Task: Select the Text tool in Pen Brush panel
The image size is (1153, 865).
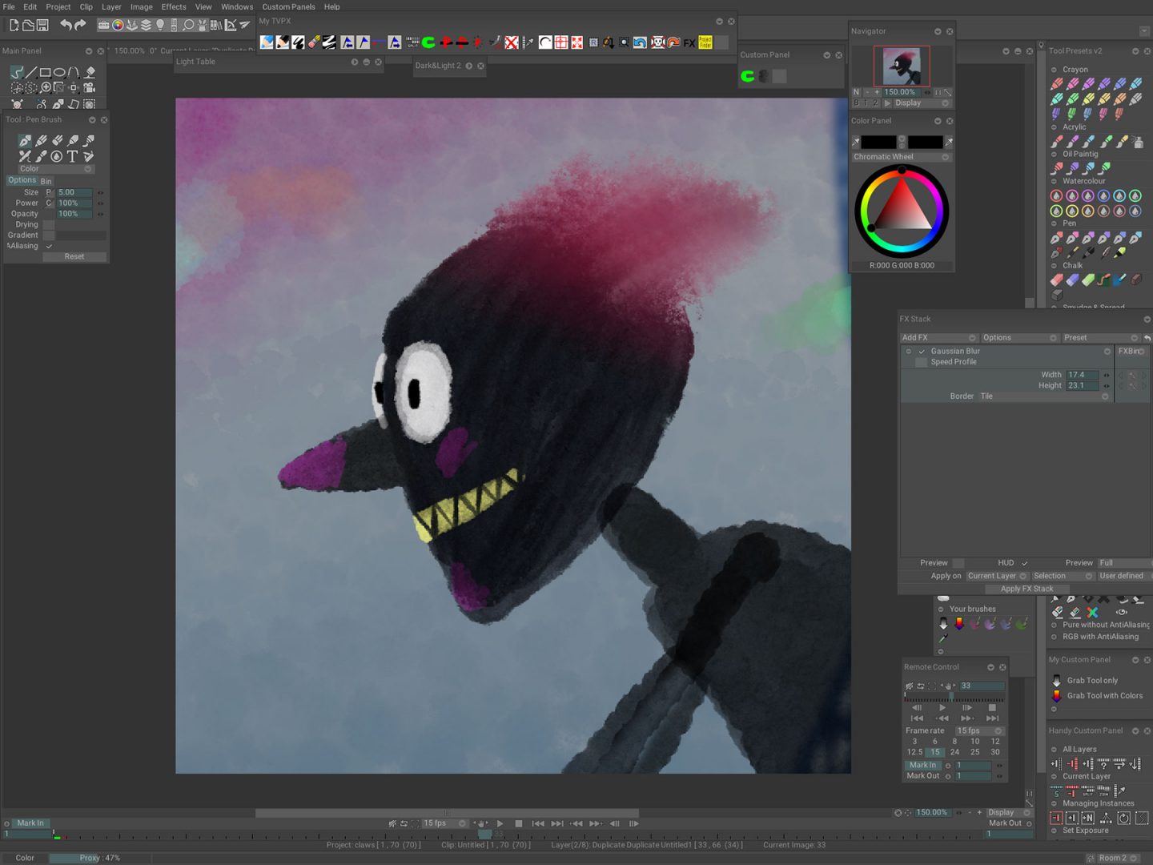Action: click(x=72, y=157)
